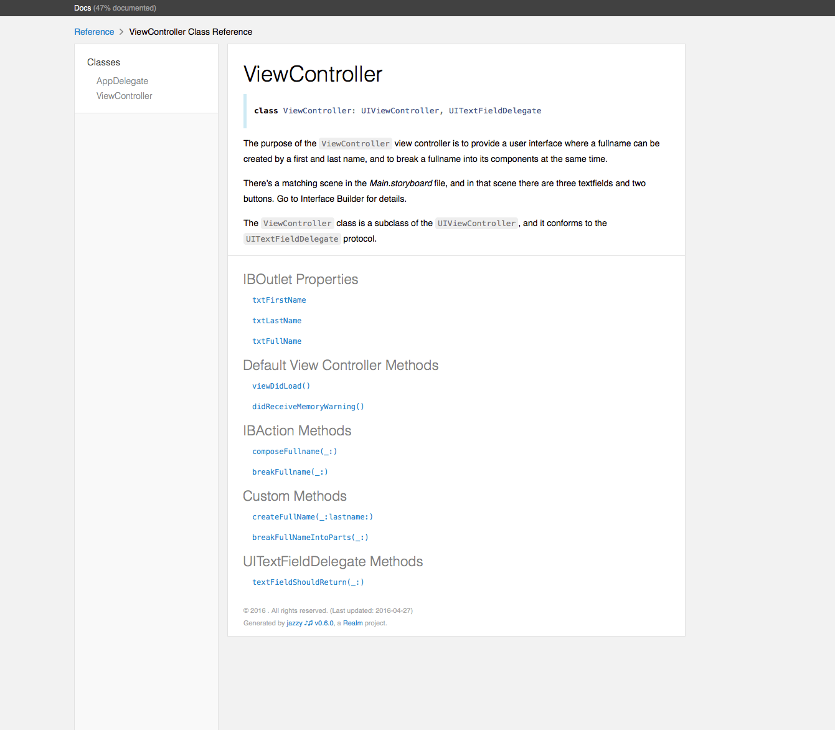Click the ViewController page title
Image resolution: width=835 pixels, height=730 pixels.
pyautogui.click(x=313, y=73)
